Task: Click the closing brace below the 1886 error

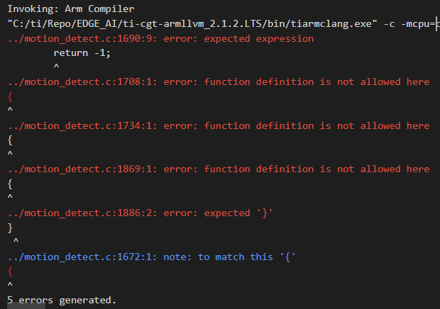Action: click(10, 227)
